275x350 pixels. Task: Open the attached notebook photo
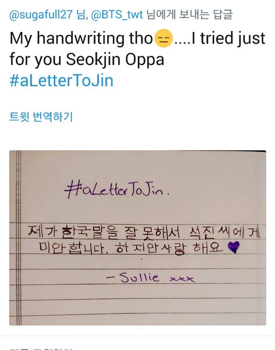[137, 238]
